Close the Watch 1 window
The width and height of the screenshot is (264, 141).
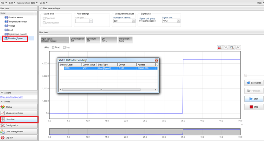[157, 60]
